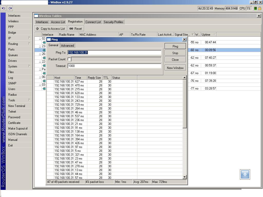The width and height of the screenshot is (263, 197).
Task: Click the Reset counters button
Action: click(76, 29)
